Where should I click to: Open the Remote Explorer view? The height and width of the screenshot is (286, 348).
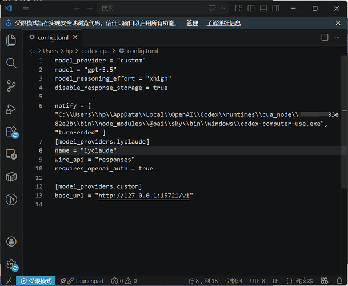11,154
